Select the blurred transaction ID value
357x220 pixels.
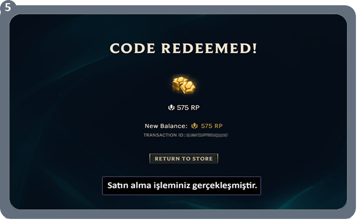click(x=207, y=135)
